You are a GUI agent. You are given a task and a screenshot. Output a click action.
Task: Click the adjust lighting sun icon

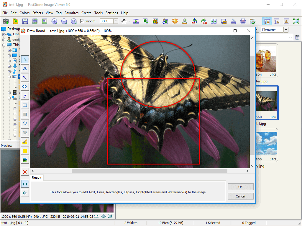click(x=175, y=21)
